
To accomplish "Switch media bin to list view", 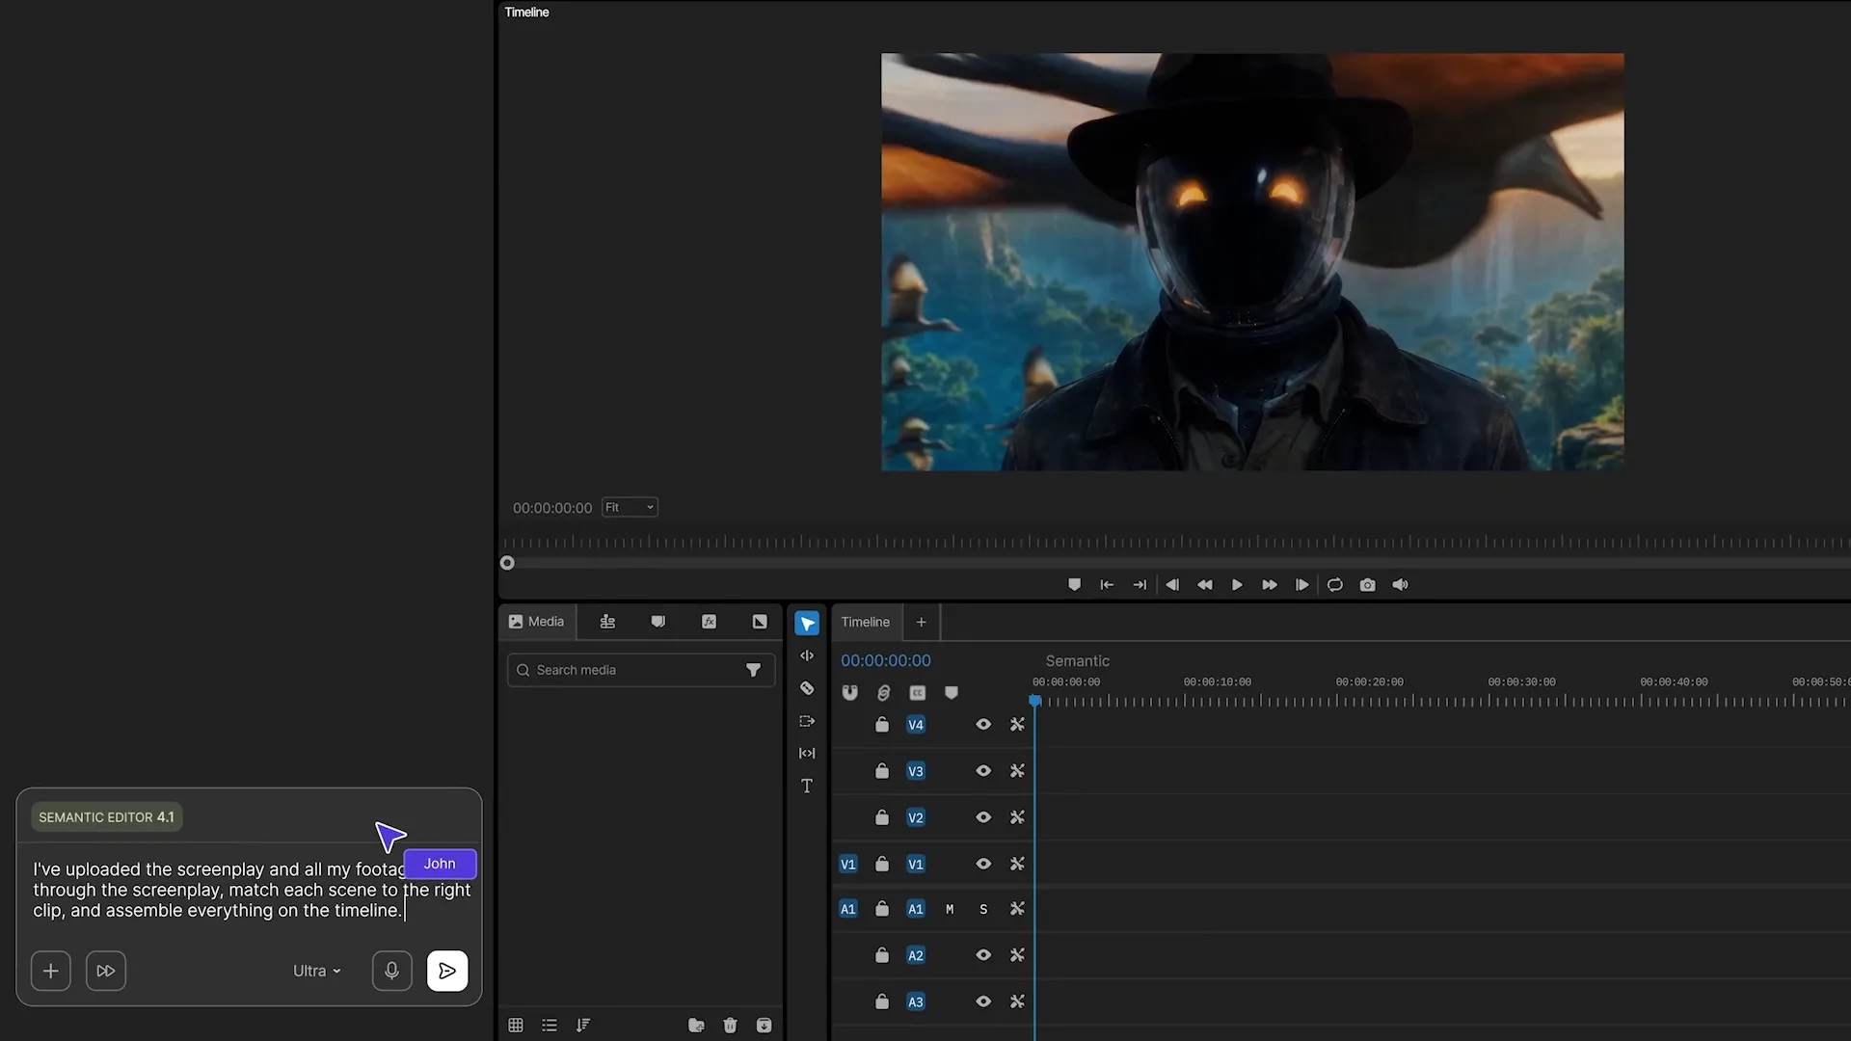I will (550, 1026).
